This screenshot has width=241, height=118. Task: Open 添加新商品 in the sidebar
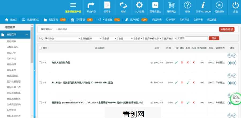13,47
